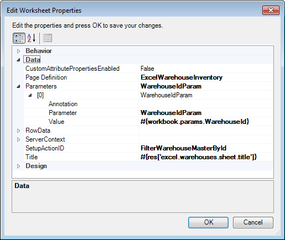Dismiss dialog with the Cancel button
This screenshot has height=240, width=285.
click(253, 222)
